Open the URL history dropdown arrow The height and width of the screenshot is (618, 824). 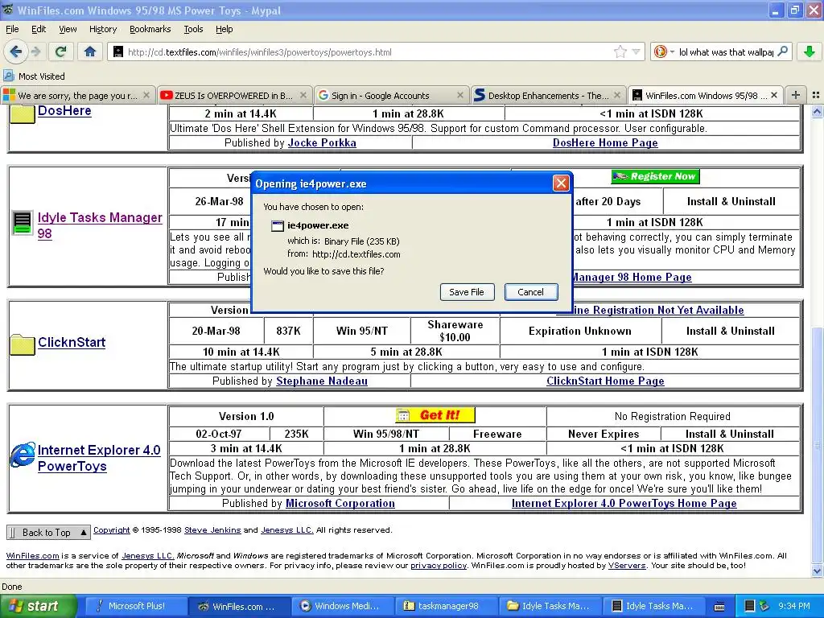[x=636, y=51]
